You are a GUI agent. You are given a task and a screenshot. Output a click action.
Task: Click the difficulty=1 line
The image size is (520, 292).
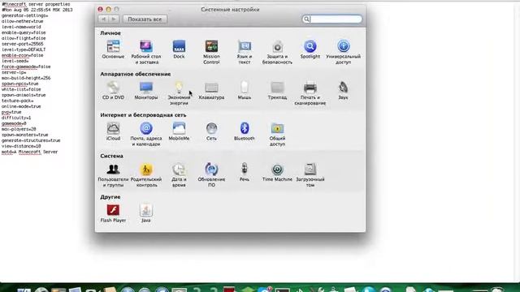[x=16, y=118]
